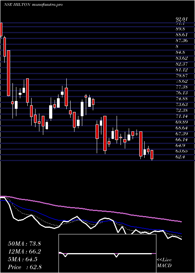The image size is (195, 273).
Task: Click the MACD indicator panel
Action: pyautogui.click(x=107, y=253)
